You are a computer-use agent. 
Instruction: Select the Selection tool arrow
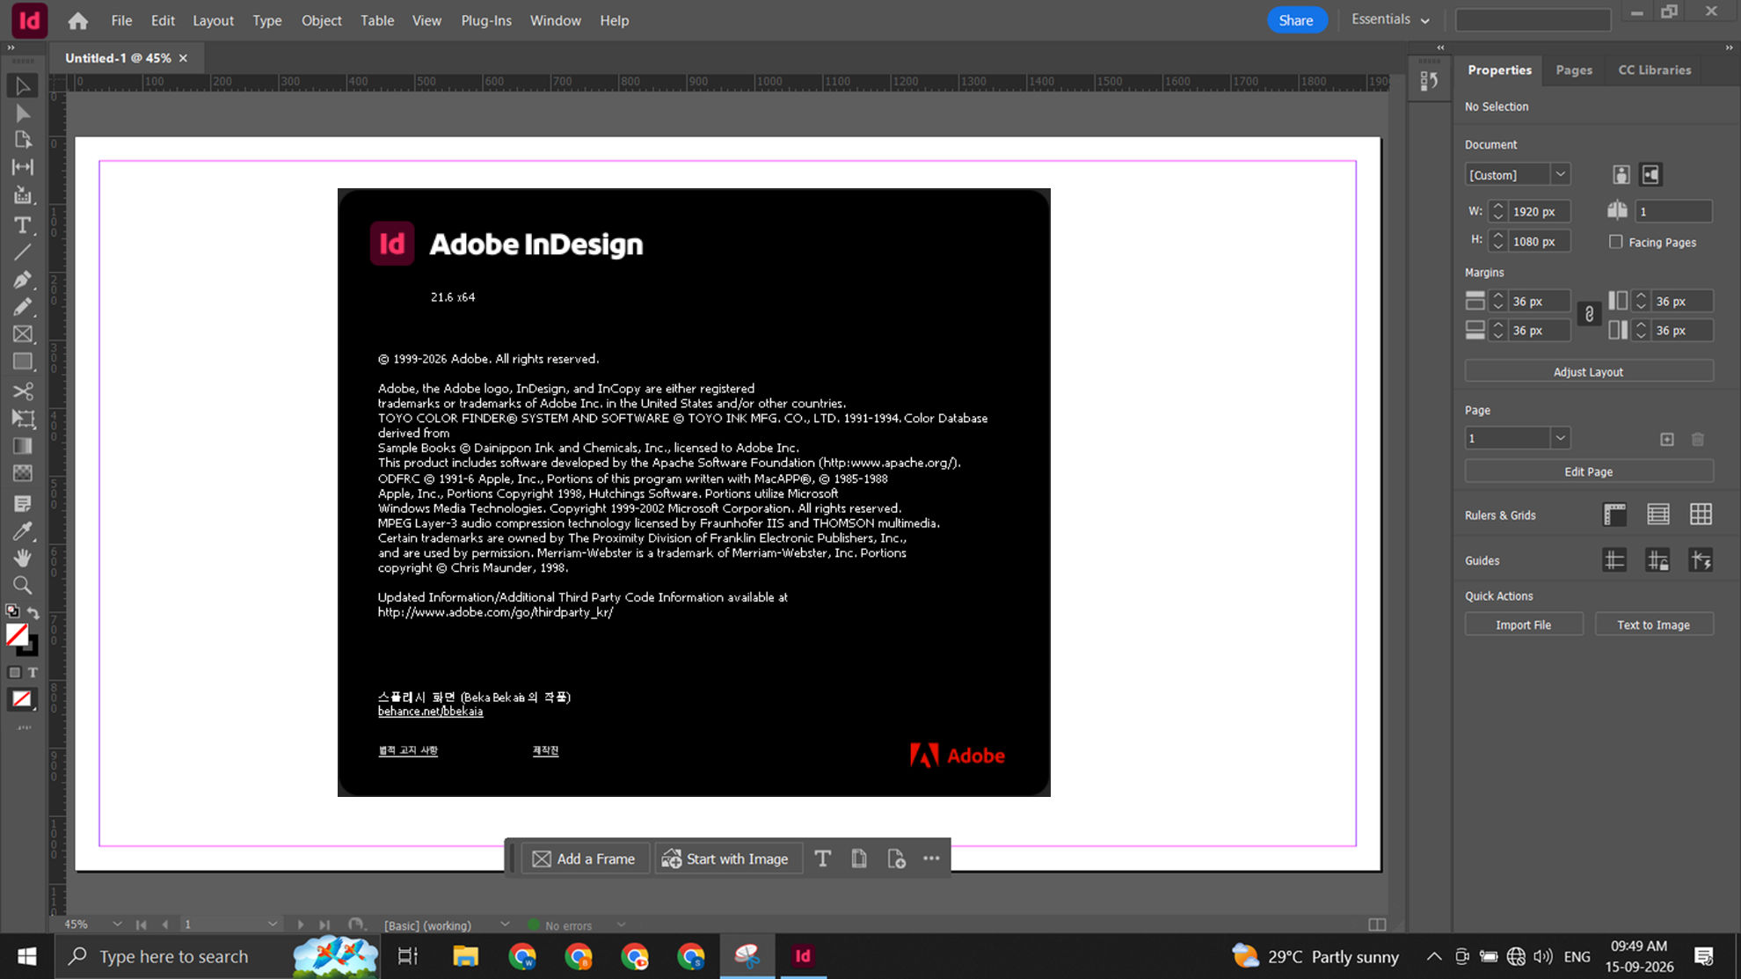click(x=23, y=85)
